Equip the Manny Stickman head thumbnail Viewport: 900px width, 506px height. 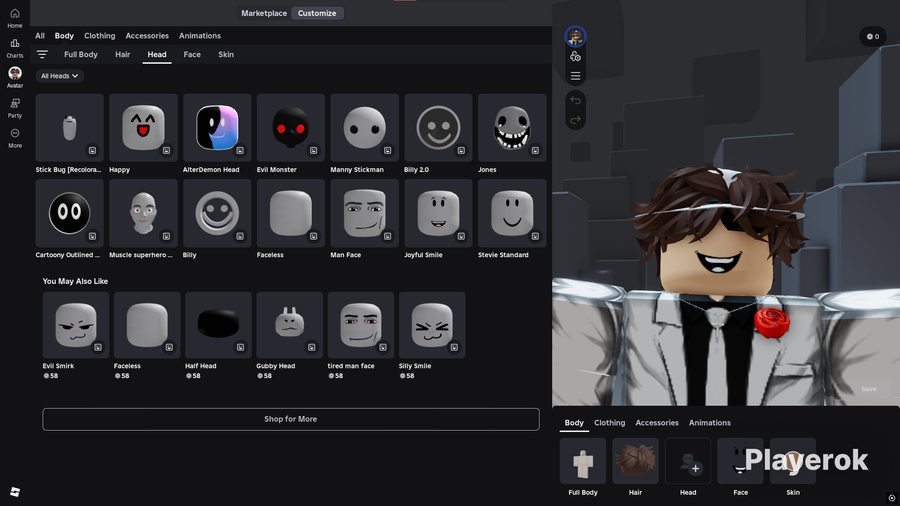[364, 128]
